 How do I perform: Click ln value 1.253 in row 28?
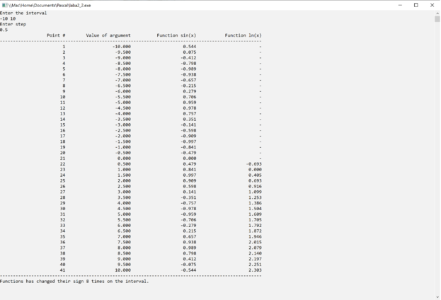point(255,197)
